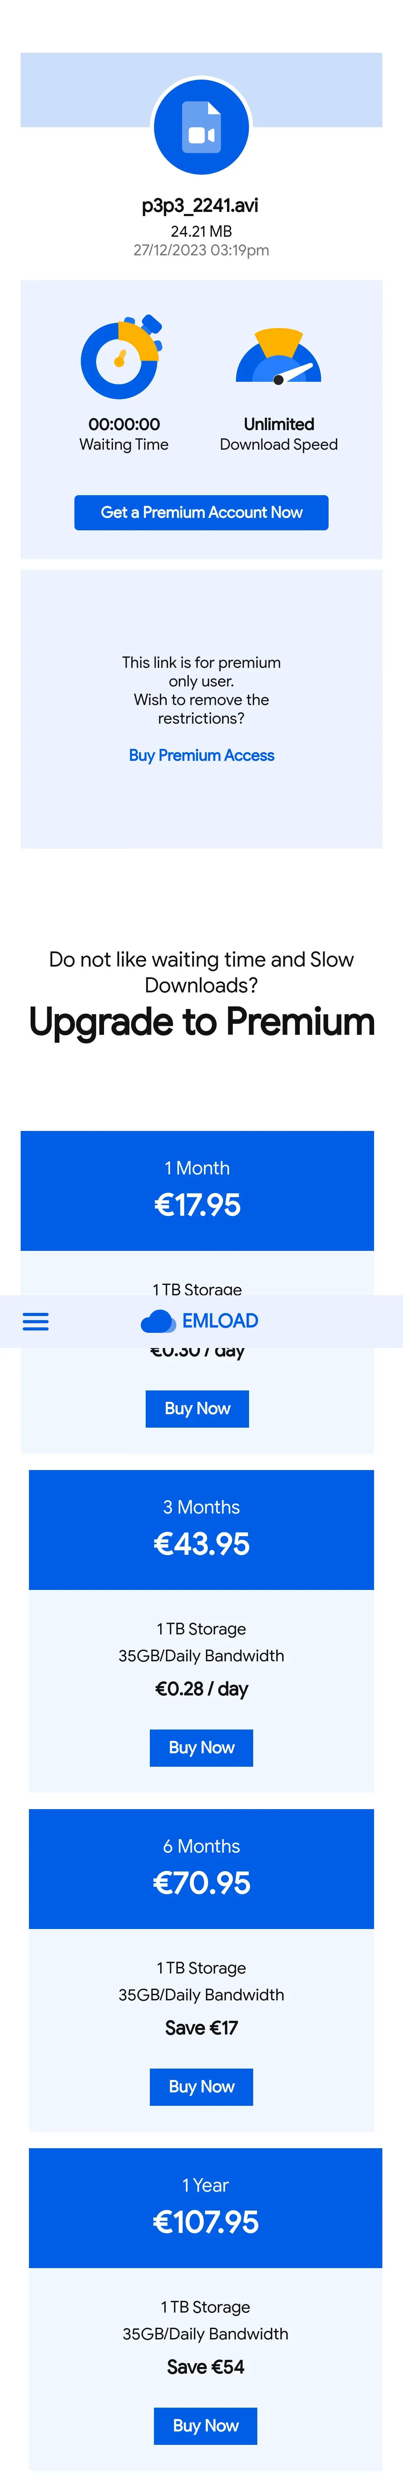Click the stopwatch Waiting Time icon

(x=121, y=356)
